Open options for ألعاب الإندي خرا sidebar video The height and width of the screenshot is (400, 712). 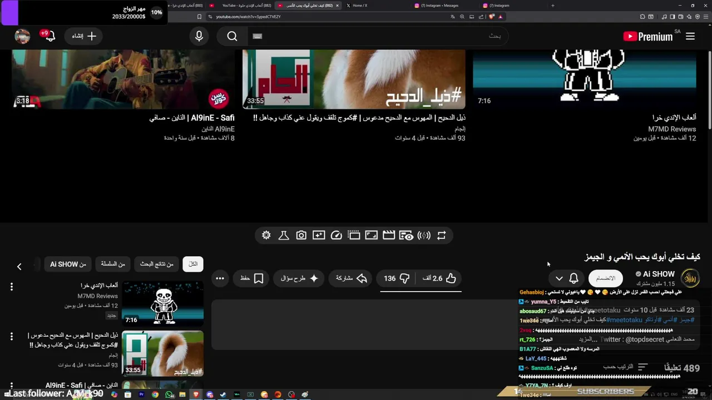pyautogui.click(x=11, y=287)
